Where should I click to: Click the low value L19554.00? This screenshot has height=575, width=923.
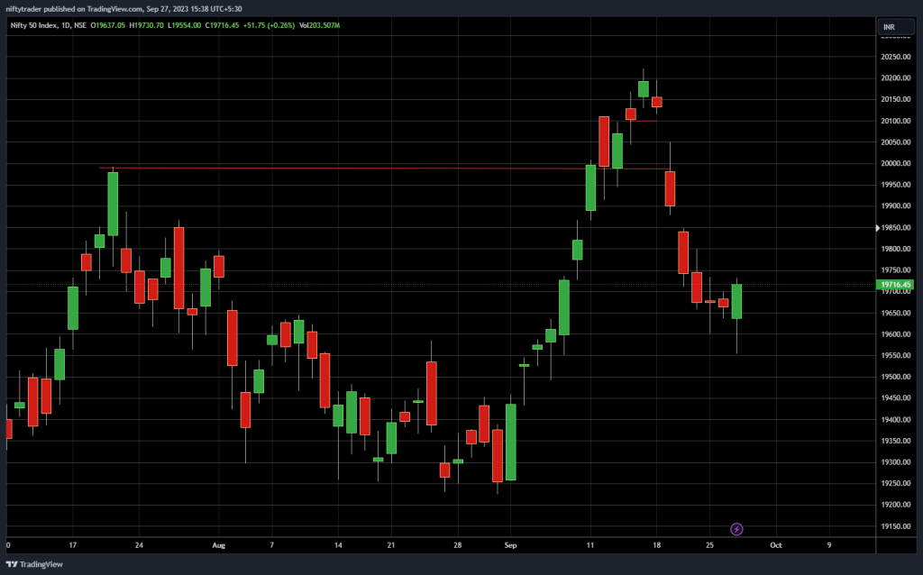[x=184, y=25]
